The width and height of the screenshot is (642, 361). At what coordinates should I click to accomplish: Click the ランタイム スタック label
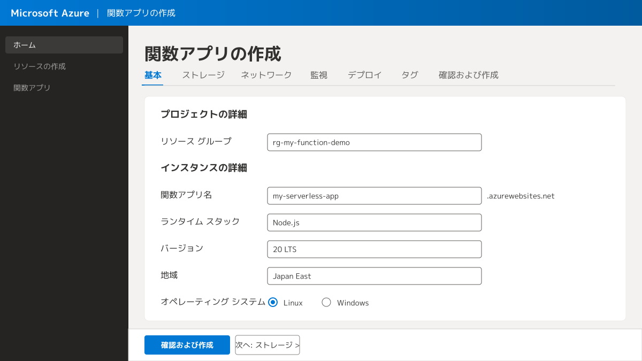200,221
